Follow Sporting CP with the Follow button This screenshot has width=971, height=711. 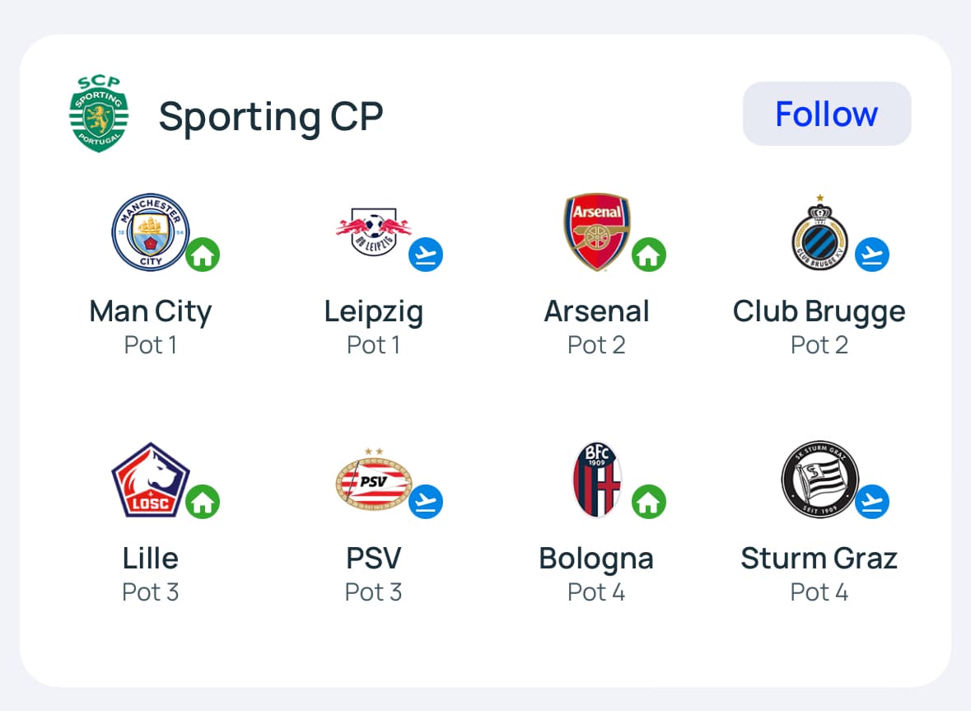(x=827, y=114)
